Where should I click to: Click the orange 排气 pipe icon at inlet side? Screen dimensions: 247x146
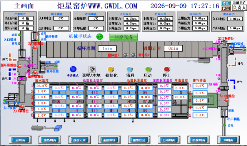(12, 57)
